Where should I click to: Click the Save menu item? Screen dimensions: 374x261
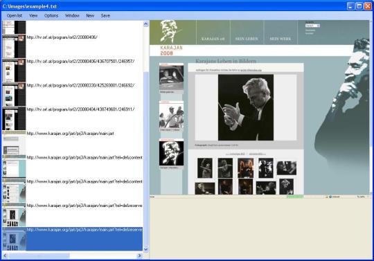pyautogui.click(x=105, y=16)
